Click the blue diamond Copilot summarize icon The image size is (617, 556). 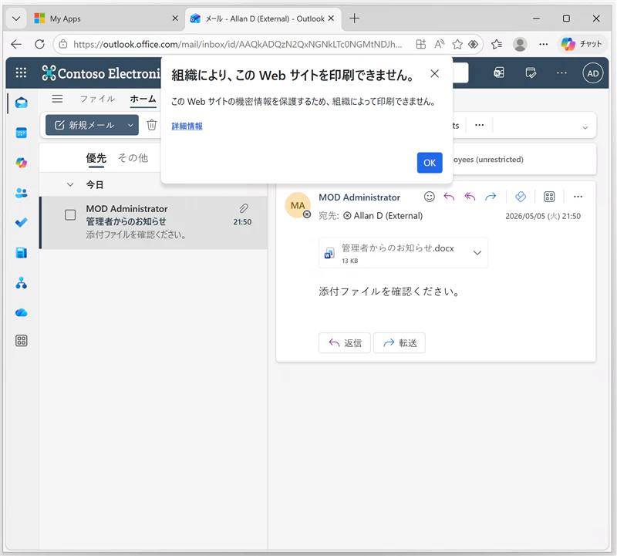pyautogui.click(x=520, y=197)
